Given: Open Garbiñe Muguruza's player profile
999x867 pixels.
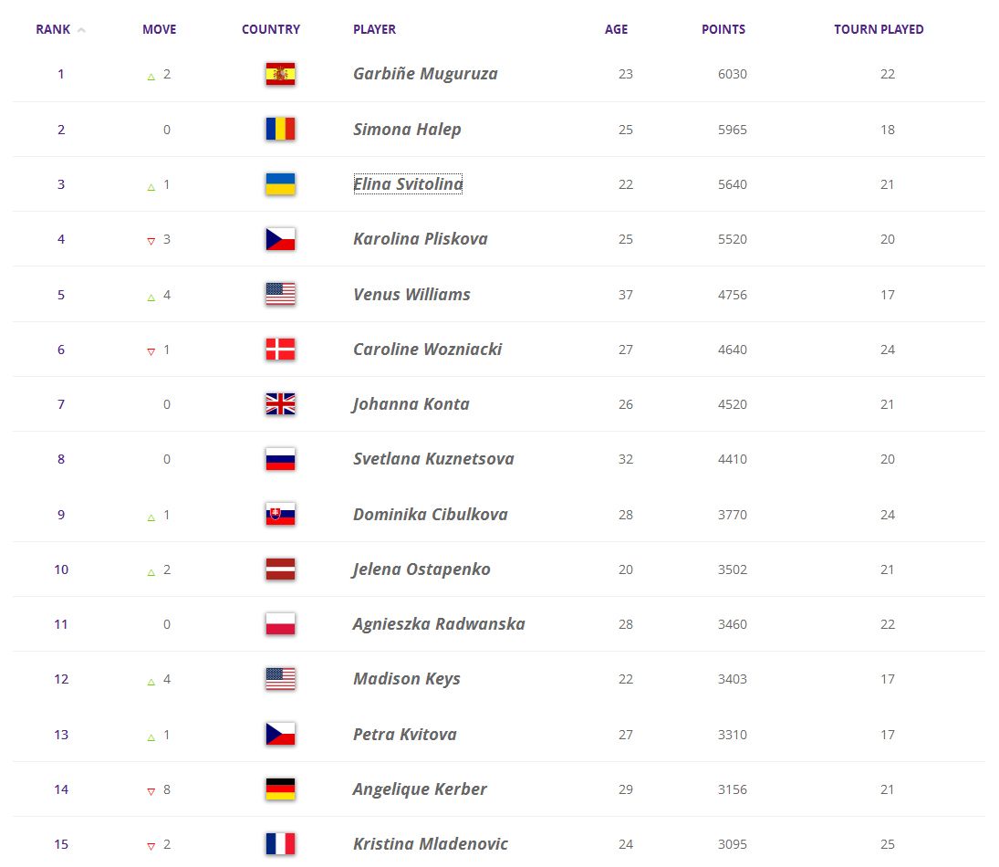Looking at the screenshot, I should point(425,74).
